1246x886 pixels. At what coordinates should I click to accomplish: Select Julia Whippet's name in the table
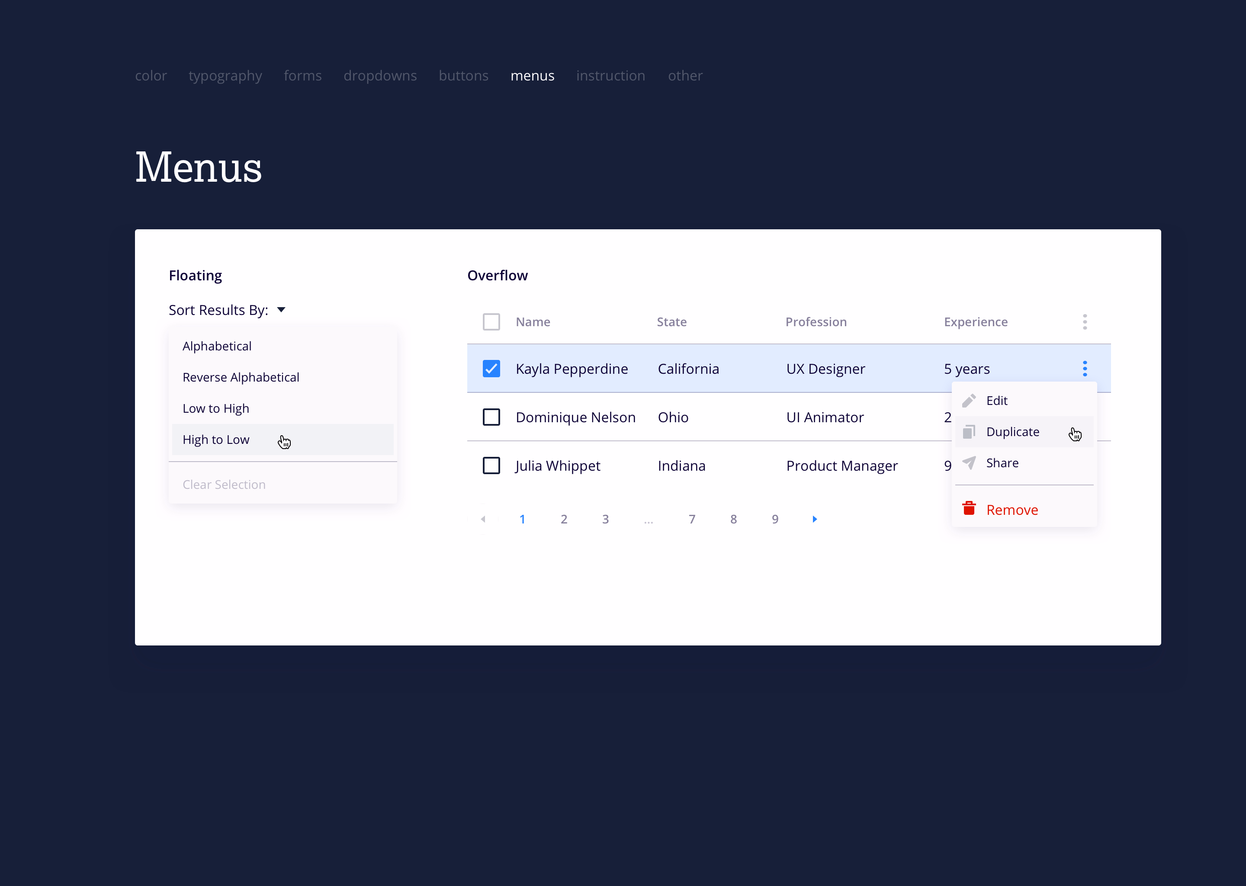pos(558,465)
